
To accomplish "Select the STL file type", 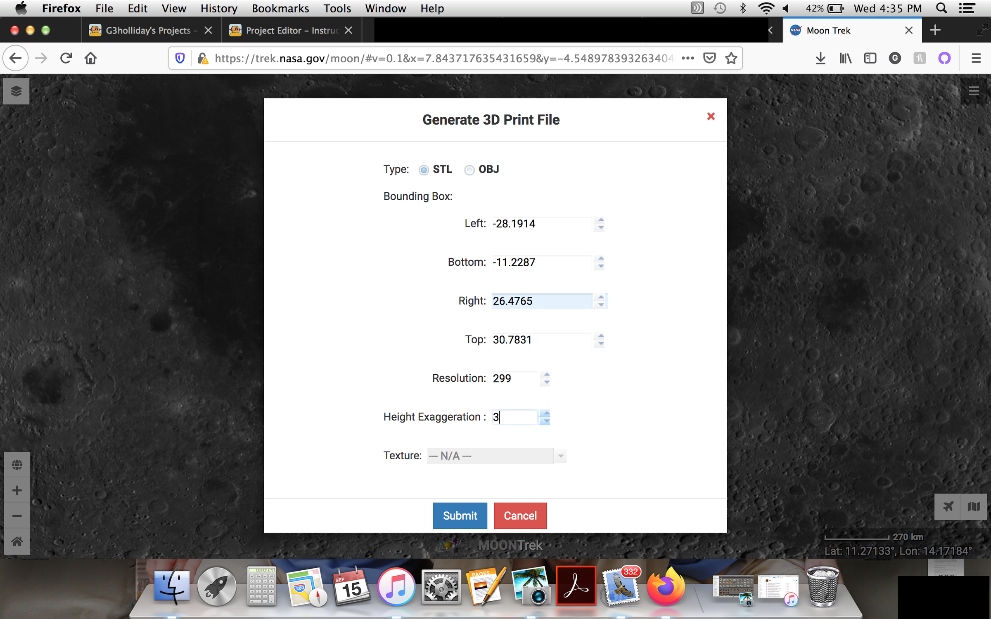I will 424,170.
